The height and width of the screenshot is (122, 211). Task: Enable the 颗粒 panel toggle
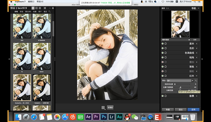[163, 71]
